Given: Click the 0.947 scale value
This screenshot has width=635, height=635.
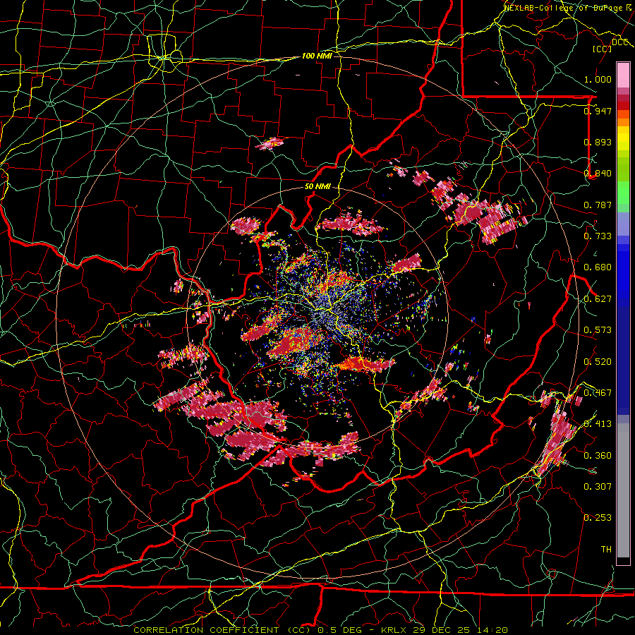Looking at the screenshot, I should [x=598, y=111].
